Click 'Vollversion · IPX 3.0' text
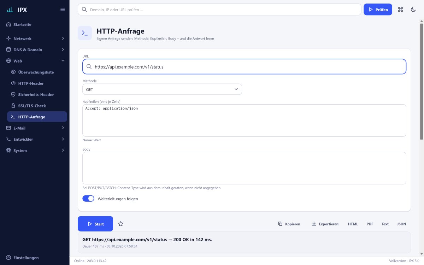 pyautogui.click(x=404, y=261)
